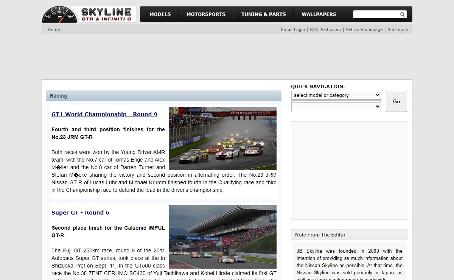Open the Models menu

[160, 14]
